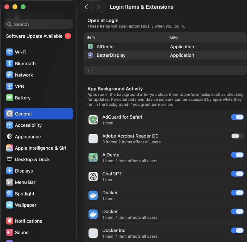
Task: Open Wi-Fi settings icon in sidebar
Action: (10, 52)
